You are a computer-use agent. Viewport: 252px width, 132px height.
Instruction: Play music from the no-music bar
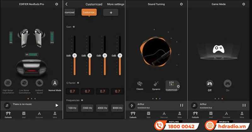[x=57, y=105]
